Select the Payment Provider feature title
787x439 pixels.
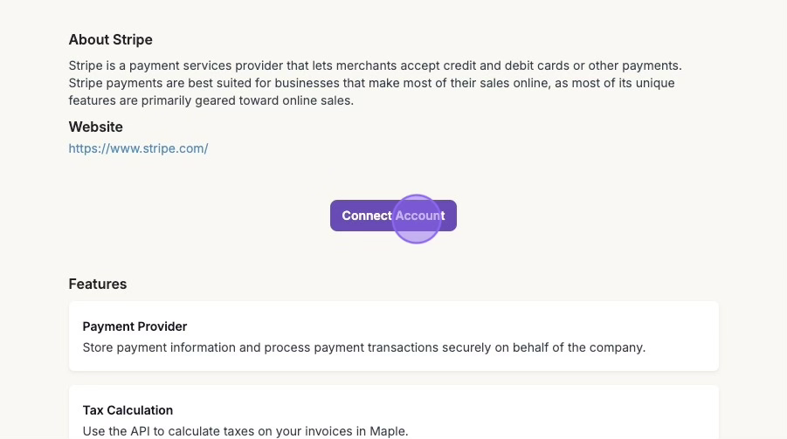click(135, 326)
